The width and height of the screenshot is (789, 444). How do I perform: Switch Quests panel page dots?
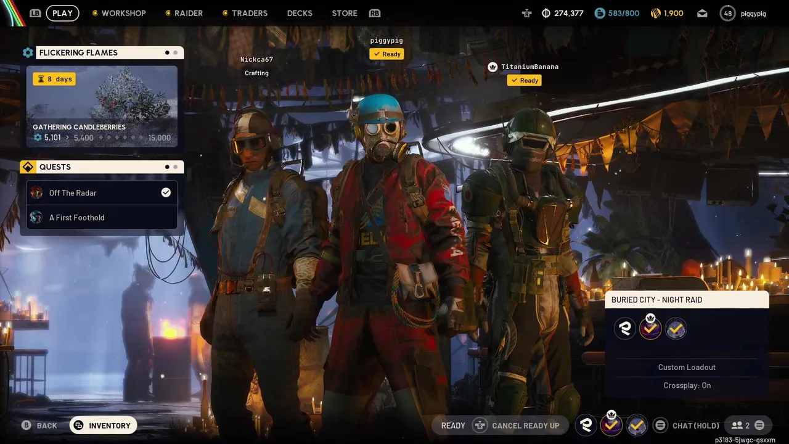point(171,167)
